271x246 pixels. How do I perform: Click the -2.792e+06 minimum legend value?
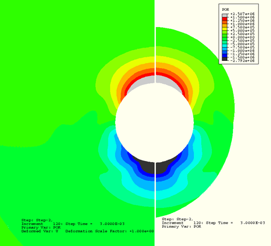pyautogui.click(x=242, y=61)
